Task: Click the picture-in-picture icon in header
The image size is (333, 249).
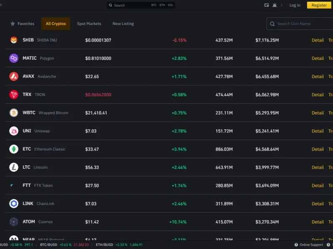Action: coord(266,5)
